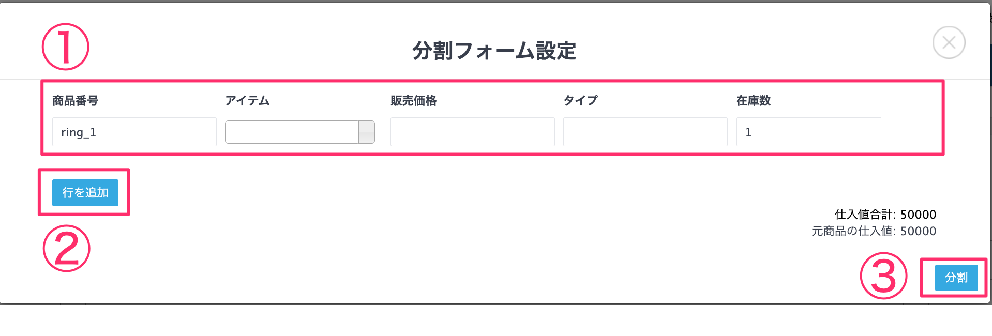
Task: Open the アイテム dropdown arrow
Action: tap(367, 132)
